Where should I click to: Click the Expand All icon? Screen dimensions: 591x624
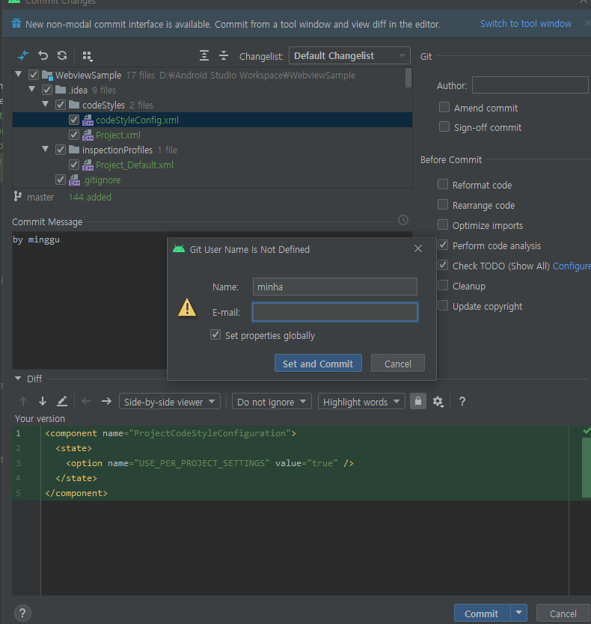[x=204, y=55]
